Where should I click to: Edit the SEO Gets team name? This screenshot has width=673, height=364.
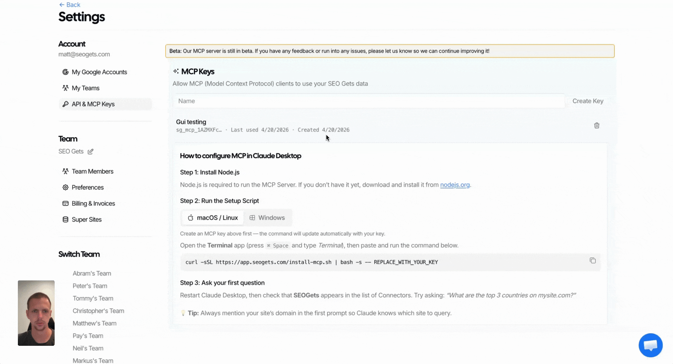click(90, 152)
